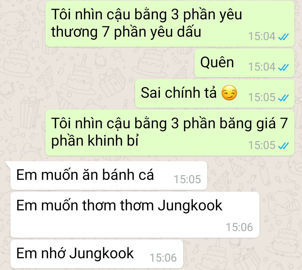Screen dimensions: 302x270
Task: Click the 15:05 timestamp beside 'Sai chính tả'
Action: pyautogui.click(x=262, y=97)
